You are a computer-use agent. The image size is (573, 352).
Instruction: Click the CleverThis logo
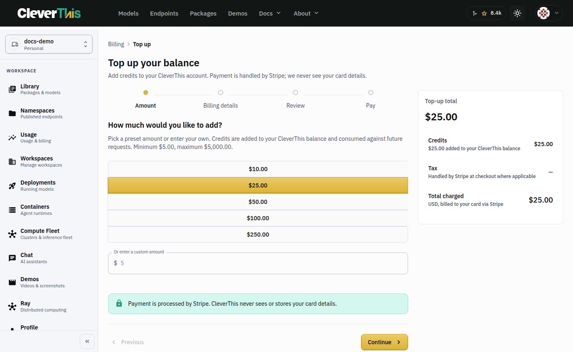[49, 13]
